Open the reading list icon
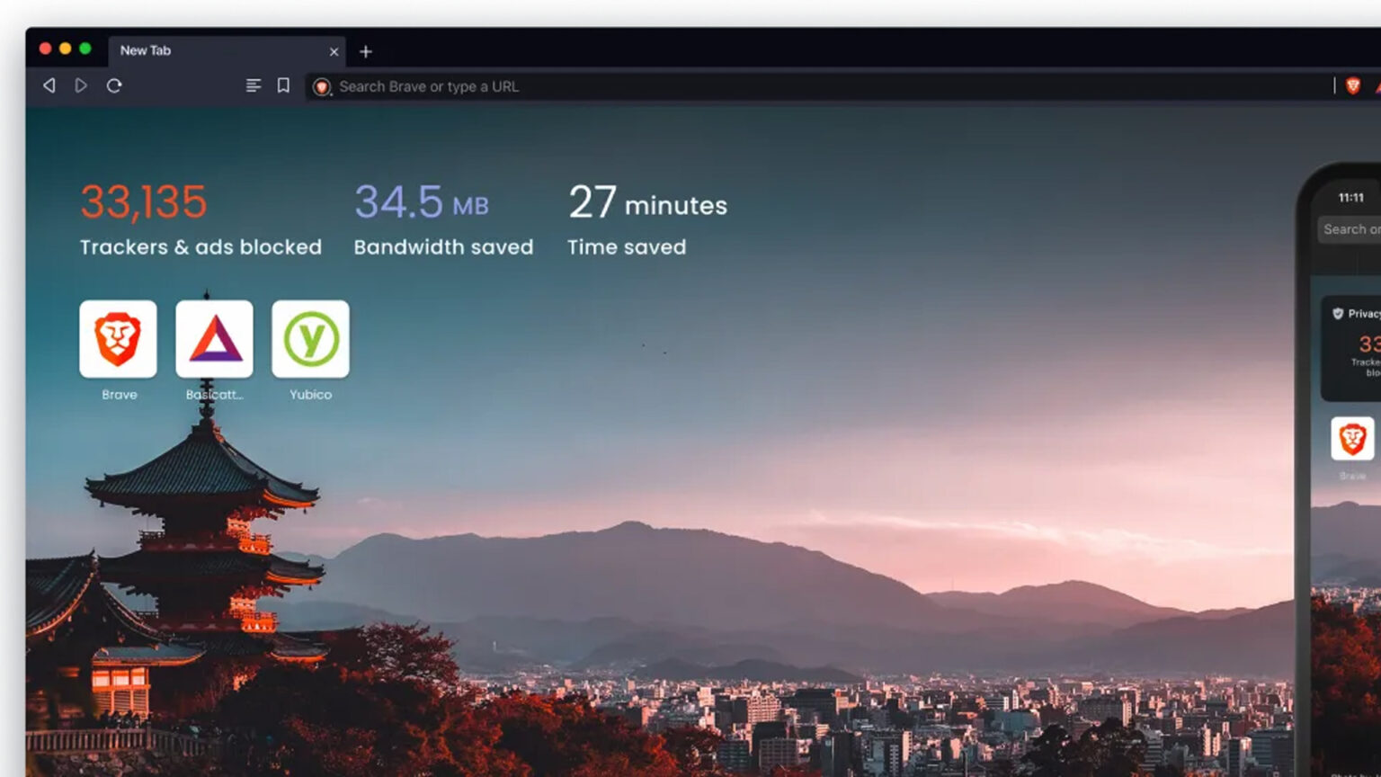Viewport: 1381px width, 777px height. 253,85
